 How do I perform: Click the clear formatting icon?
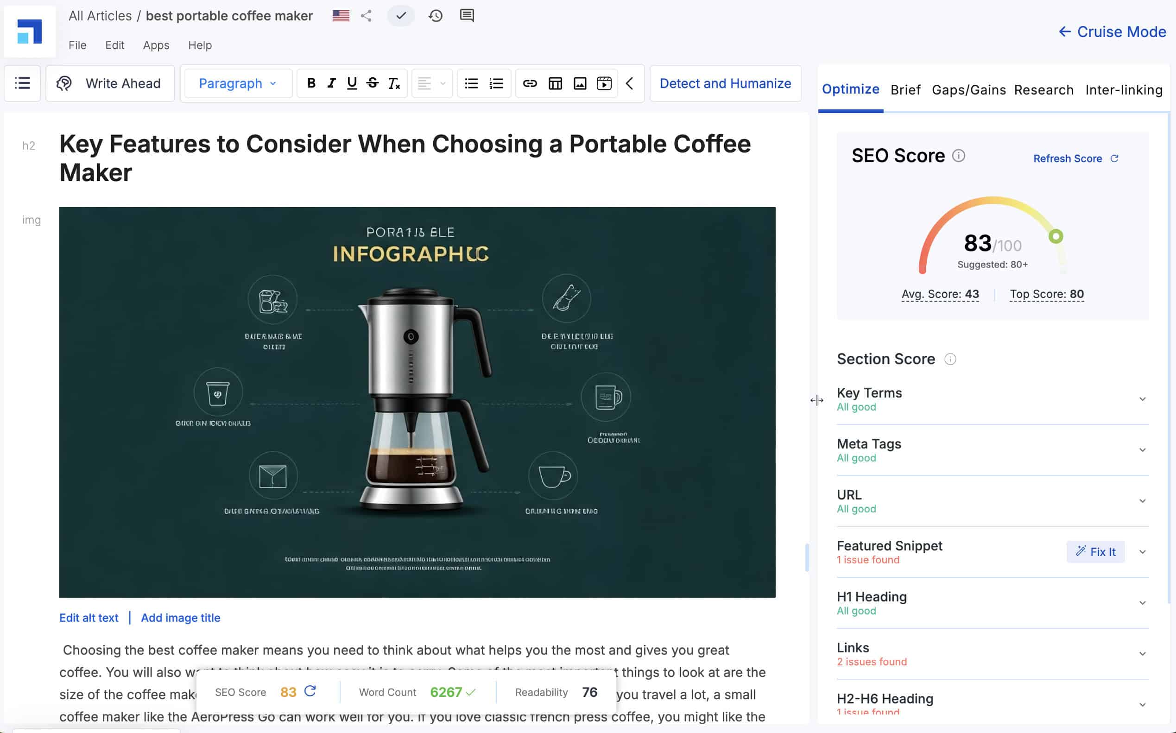(x=393, y=83)
